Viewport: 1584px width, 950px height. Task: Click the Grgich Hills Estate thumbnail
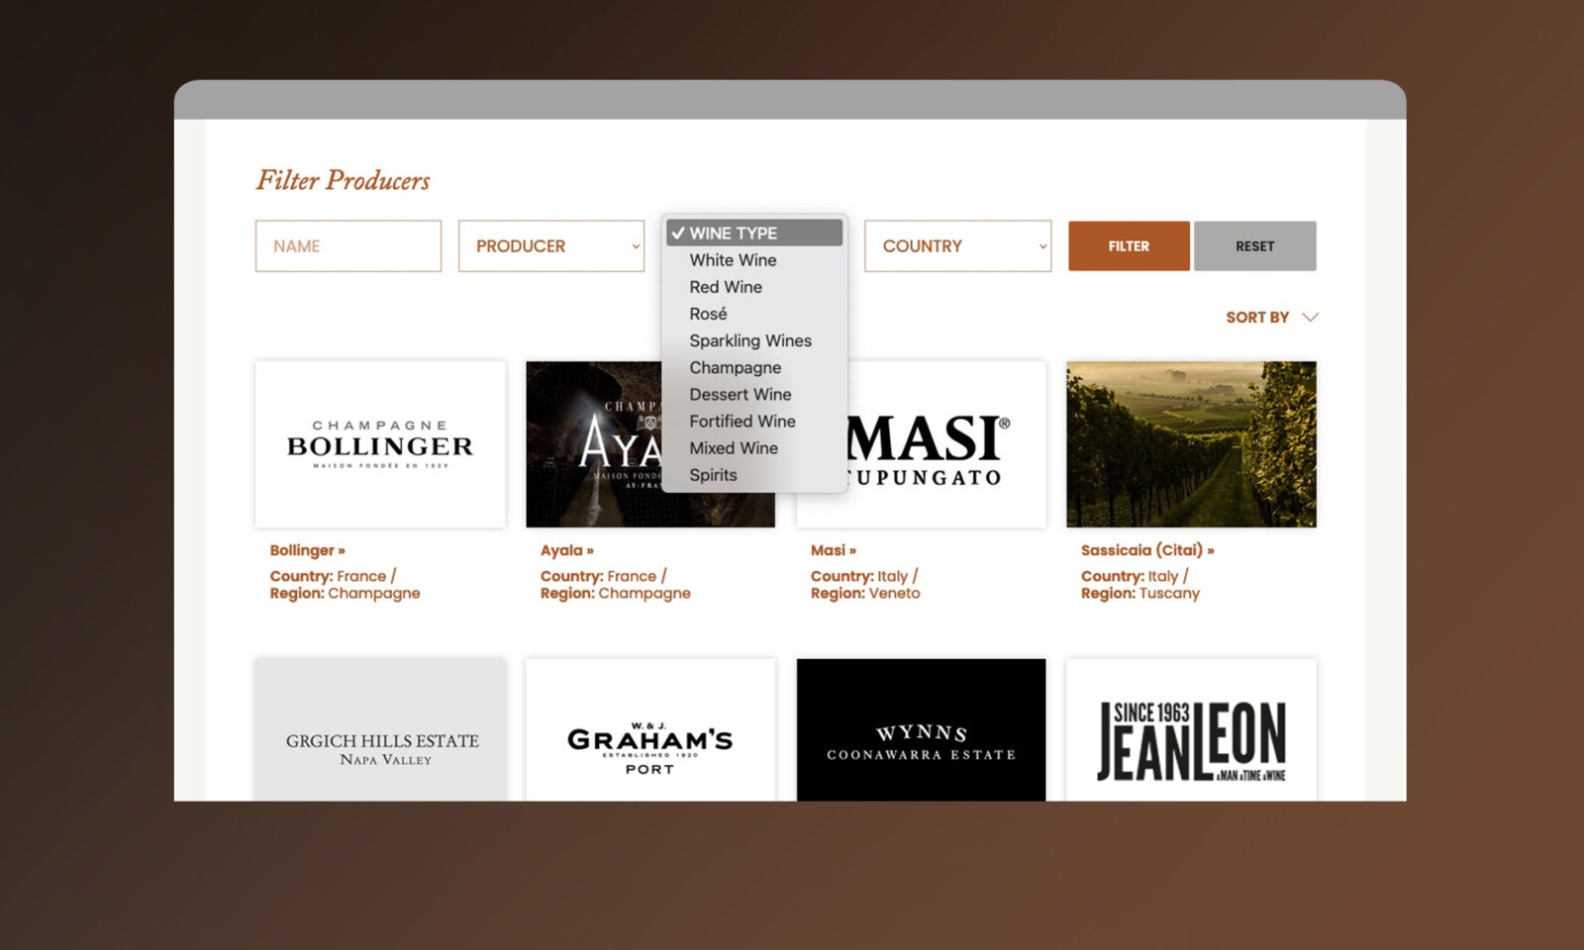pyautogui.click(x=380, y=729)
